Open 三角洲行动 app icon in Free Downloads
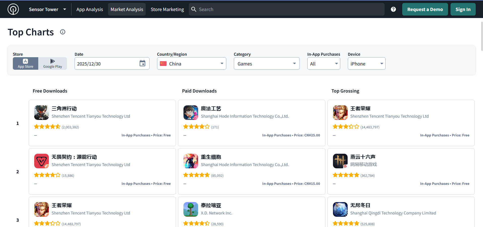 point(42,113)
